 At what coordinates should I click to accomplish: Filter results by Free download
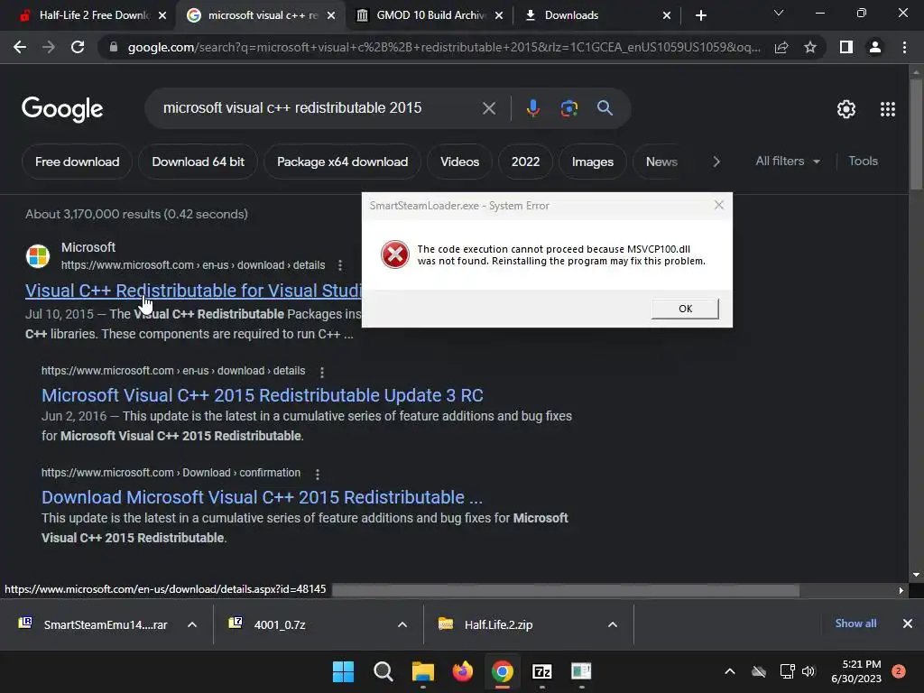coord(78,162)
